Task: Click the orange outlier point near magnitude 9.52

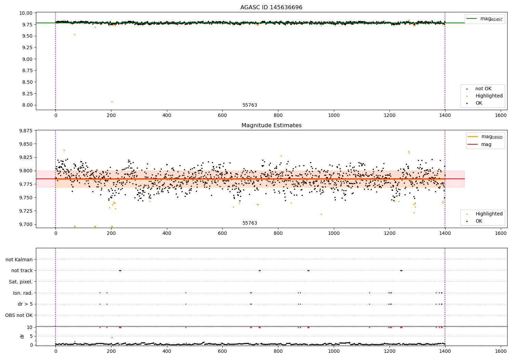Action: click(x=75, y=35)
